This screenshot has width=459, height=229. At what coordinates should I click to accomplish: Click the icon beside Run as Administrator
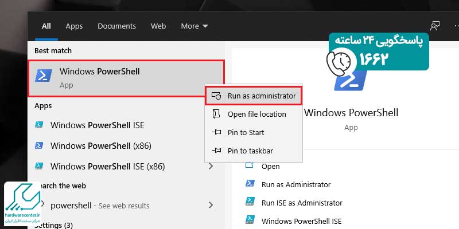point(250,183)
